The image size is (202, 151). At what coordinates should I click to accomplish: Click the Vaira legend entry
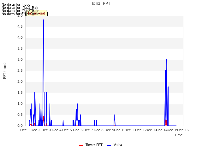click(x=115, y=145)
